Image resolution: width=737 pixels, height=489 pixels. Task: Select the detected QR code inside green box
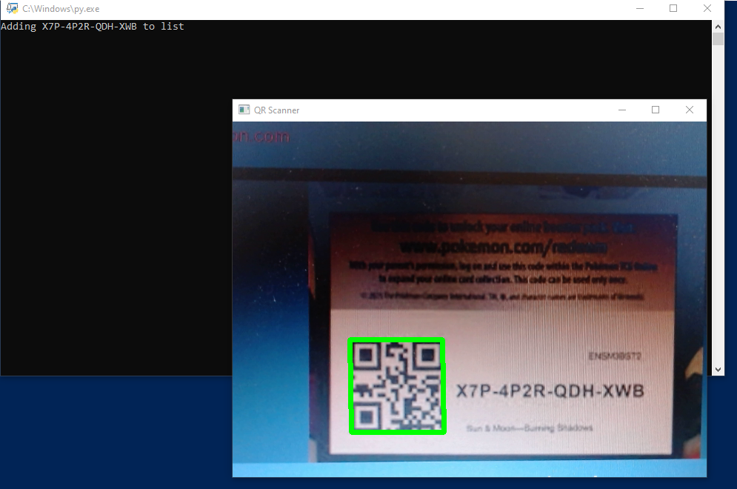[398, 386]
